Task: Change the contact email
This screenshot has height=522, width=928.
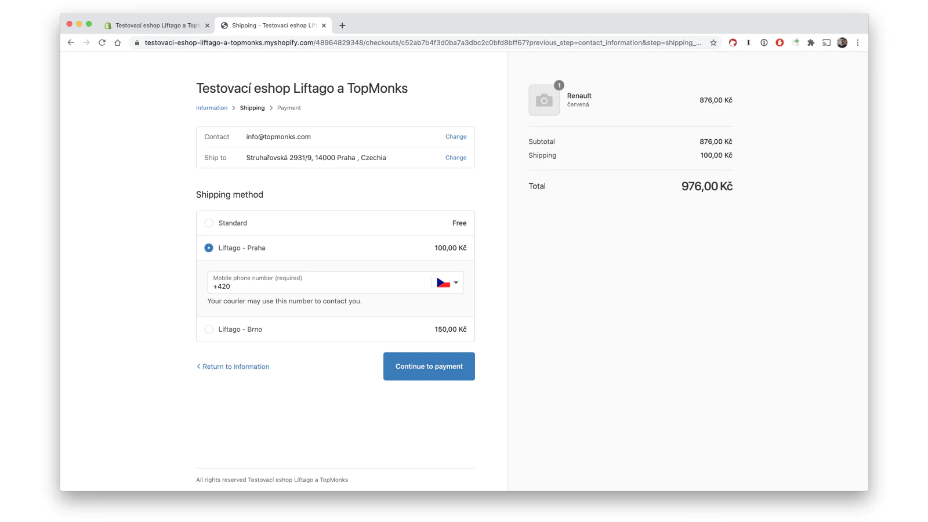Action: point(456,137)
